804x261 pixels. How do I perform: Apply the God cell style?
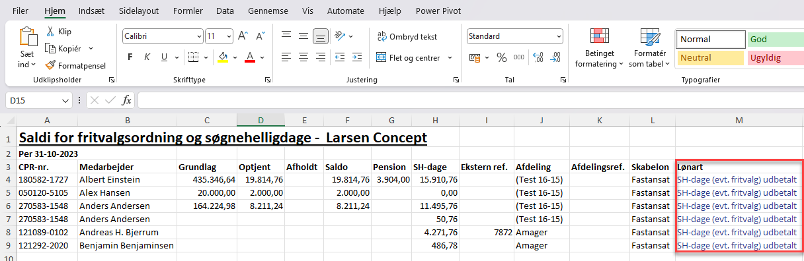coord(775,40)
